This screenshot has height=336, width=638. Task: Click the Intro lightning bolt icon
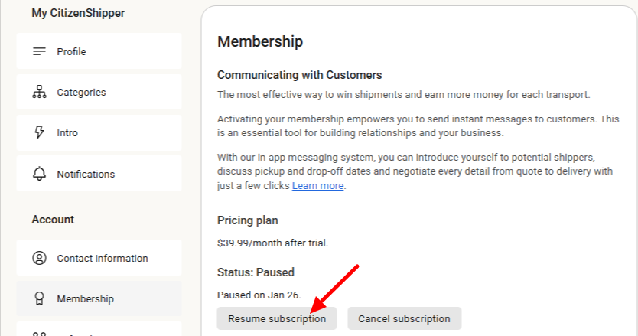[x=39, y=132]
